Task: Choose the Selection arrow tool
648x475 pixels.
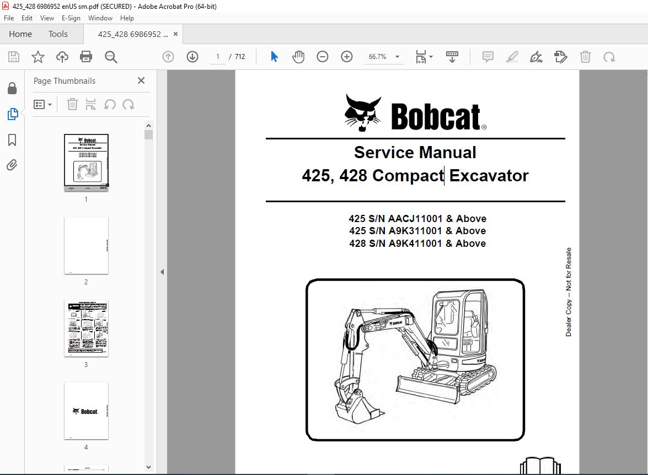Action: coord(274,57)
